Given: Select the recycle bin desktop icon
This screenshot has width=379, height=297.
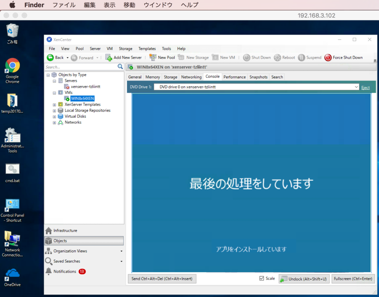Looking at the screenshot, I should [x=12, y=34].
